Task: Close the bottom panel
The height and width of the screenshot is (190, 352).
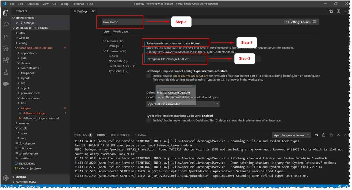Action: (345, 135)
